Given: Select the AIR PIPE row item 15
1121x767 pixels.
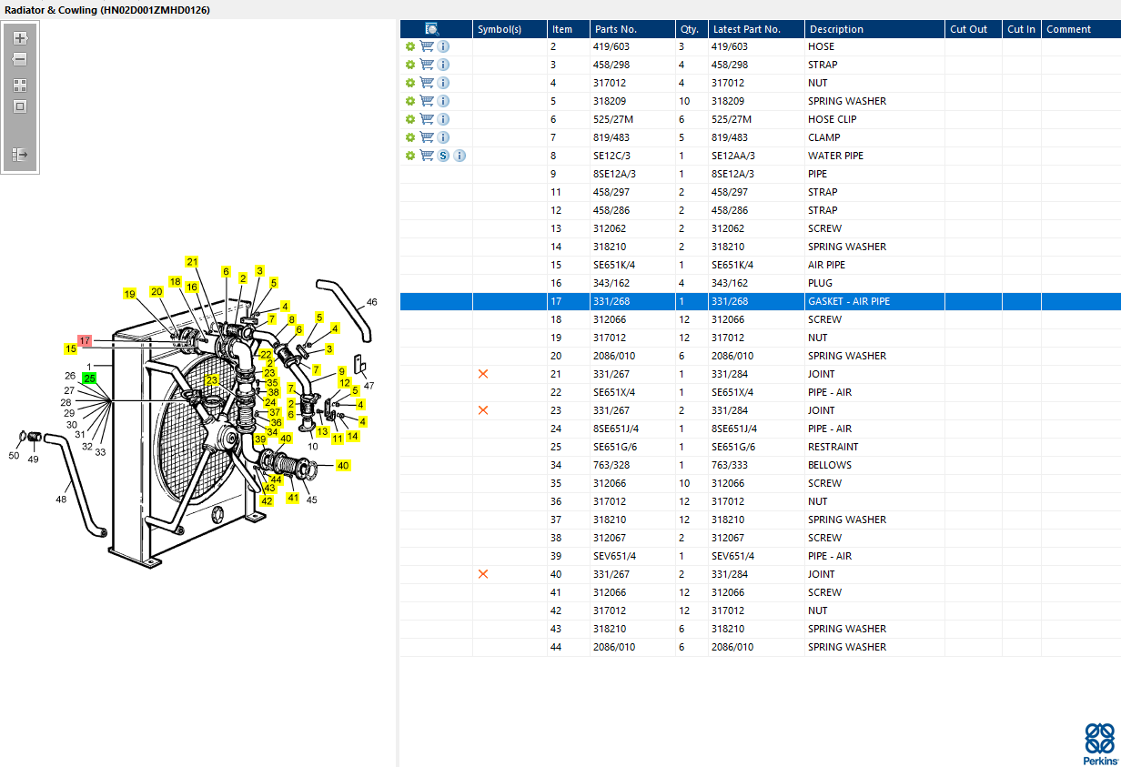Looking at the screenshot, I should coord(761,265).
